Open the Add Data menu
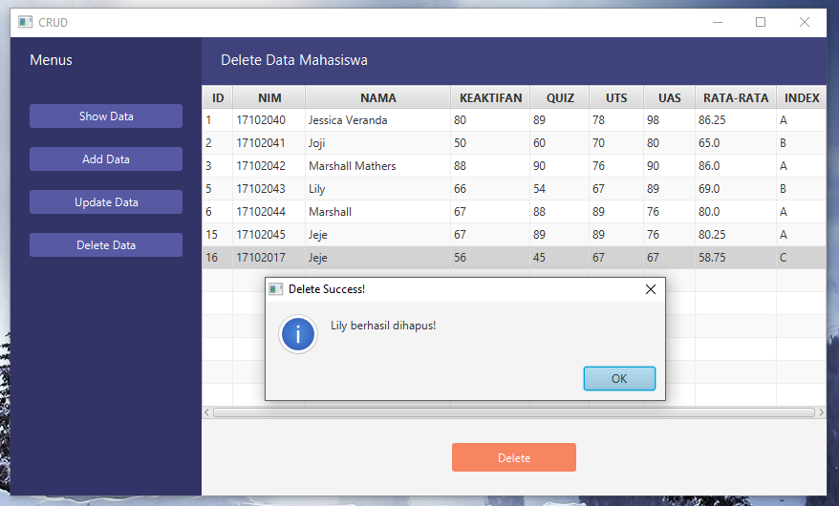The image size is (839, 506). [106, 158]
